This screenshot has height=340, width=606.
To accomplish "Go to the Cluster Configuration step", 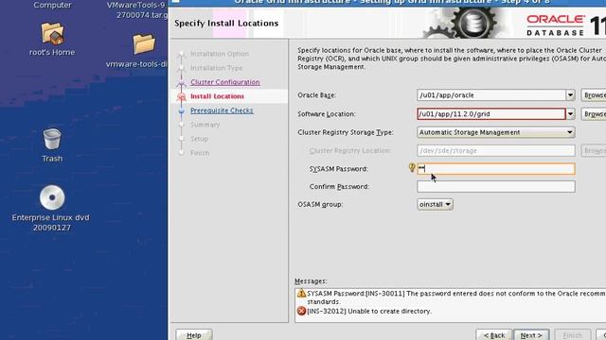I will tap(225, 82).
